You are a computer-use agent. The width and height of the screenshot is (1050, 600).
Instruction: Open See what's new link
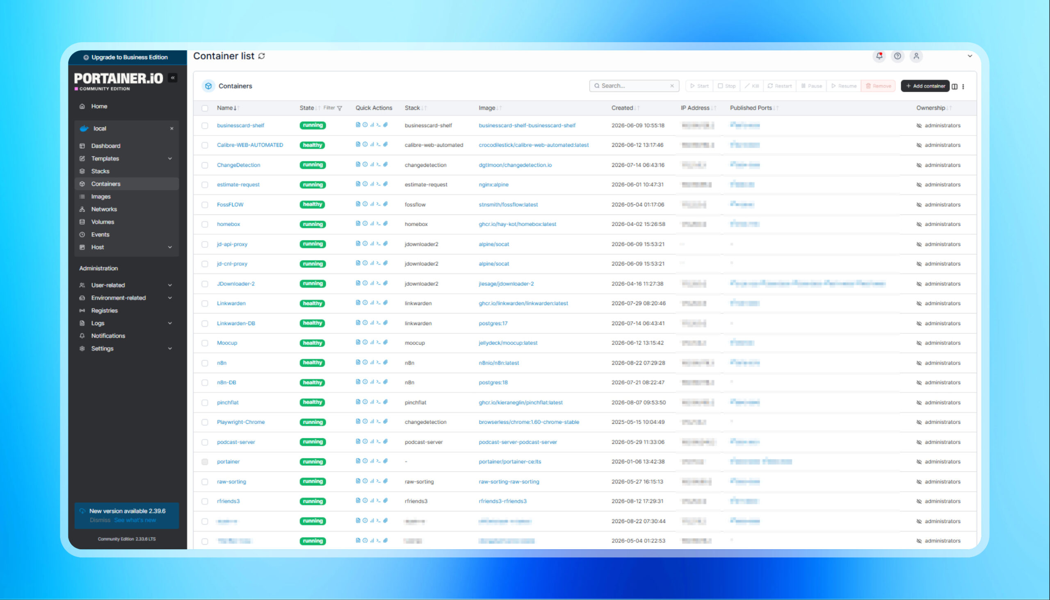[x=135, y=520]
